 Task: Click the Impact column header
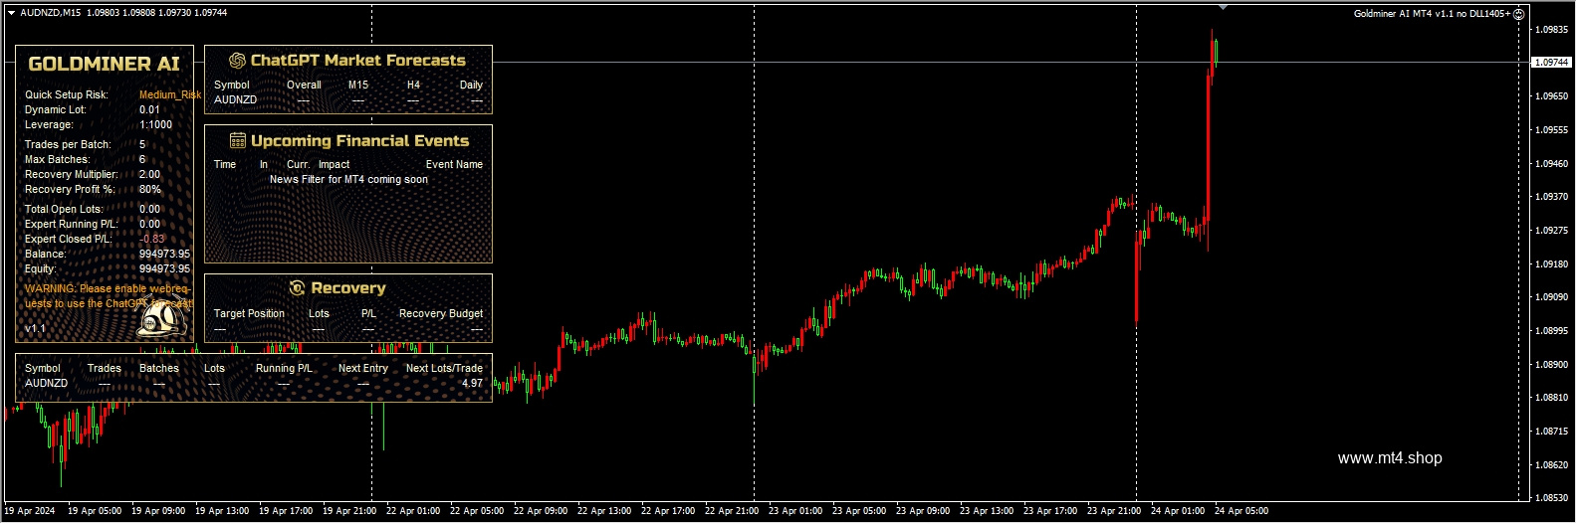(x=334, y=165)
